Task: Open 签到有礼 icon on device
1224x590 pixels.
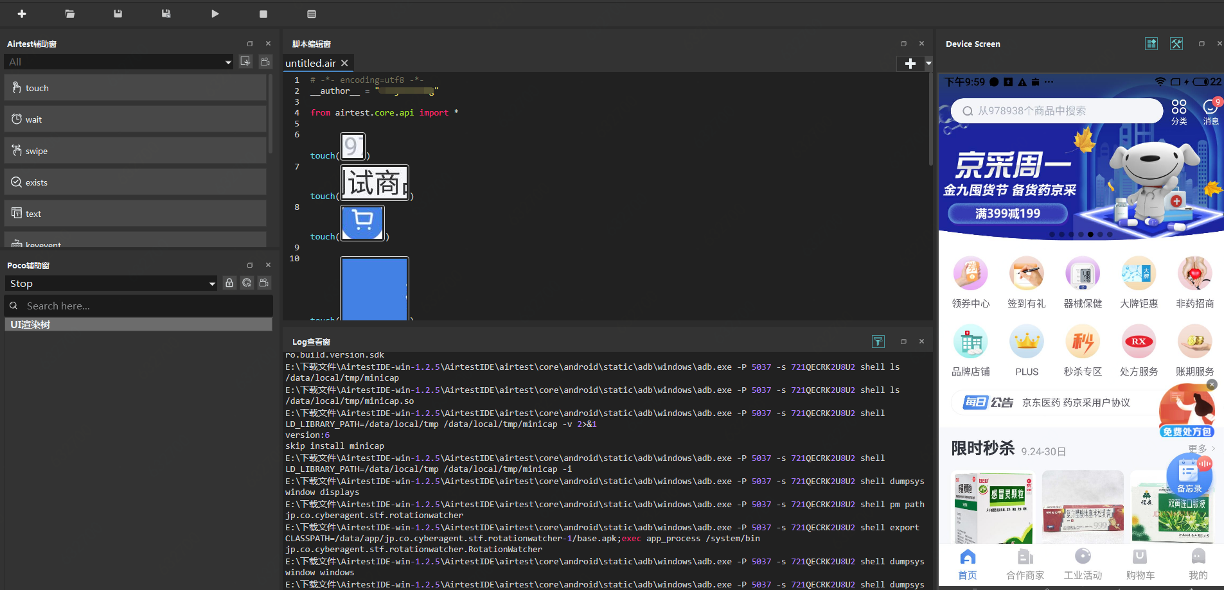Action: pos(1027,282)
